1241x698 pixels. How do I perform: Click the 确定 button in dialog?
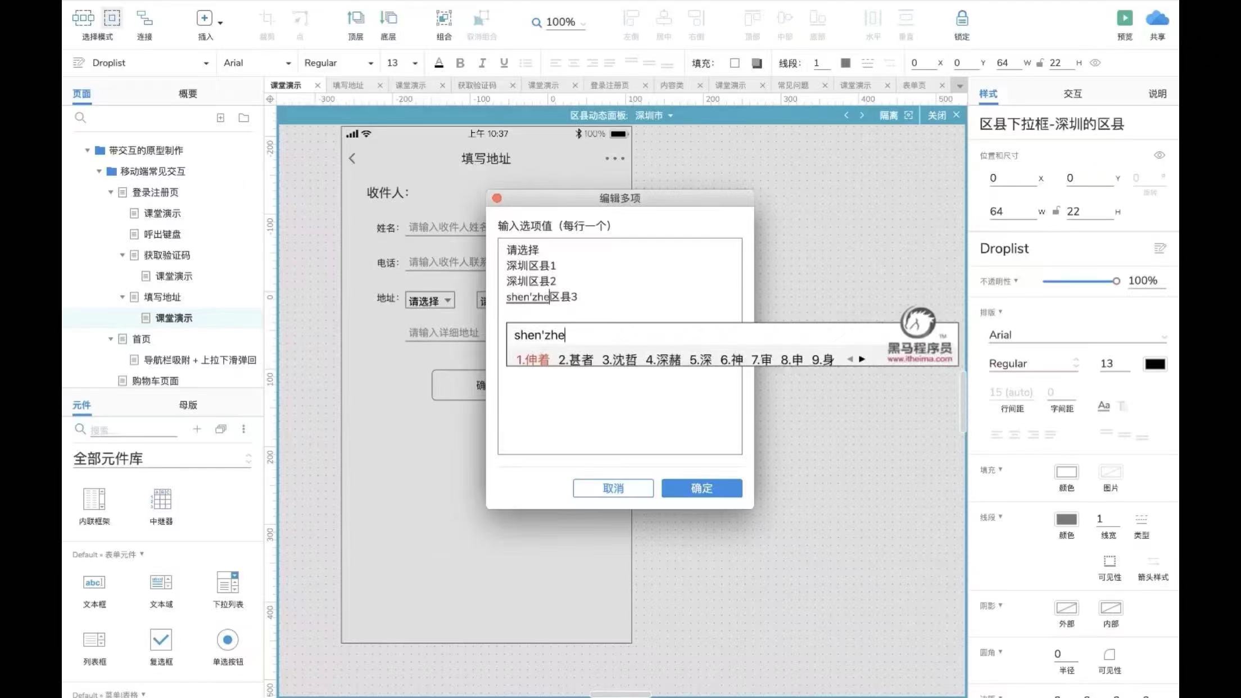click(x=701, y=488)
